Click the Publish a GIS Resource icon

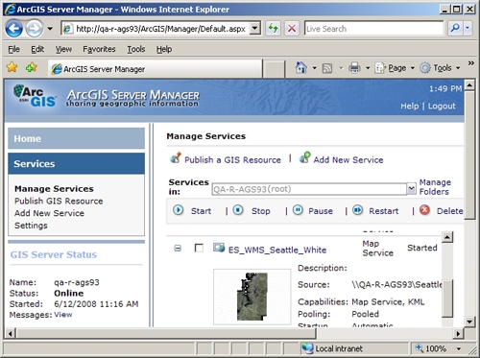pos(176,157)
